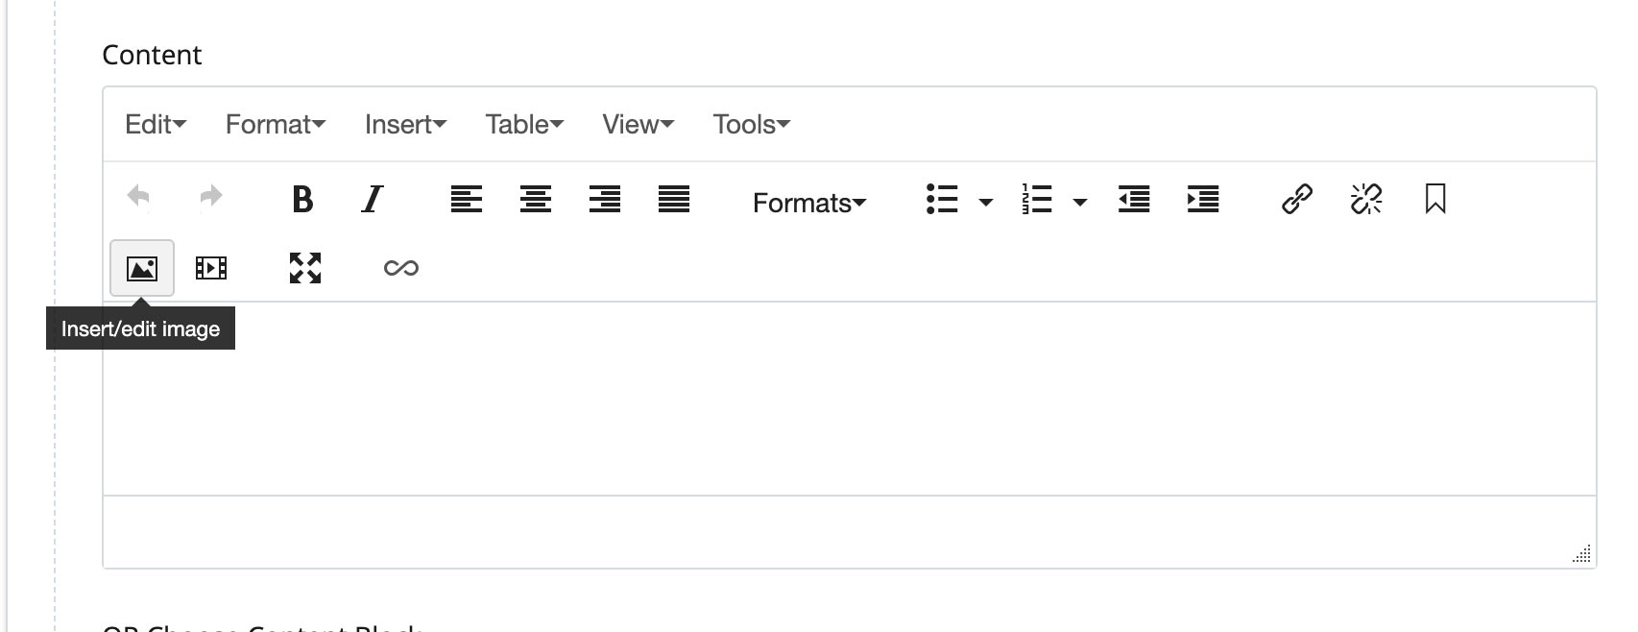1638x632 pixels.
Task: Select the infinity permanent link icon
Action: pos(400,268)
